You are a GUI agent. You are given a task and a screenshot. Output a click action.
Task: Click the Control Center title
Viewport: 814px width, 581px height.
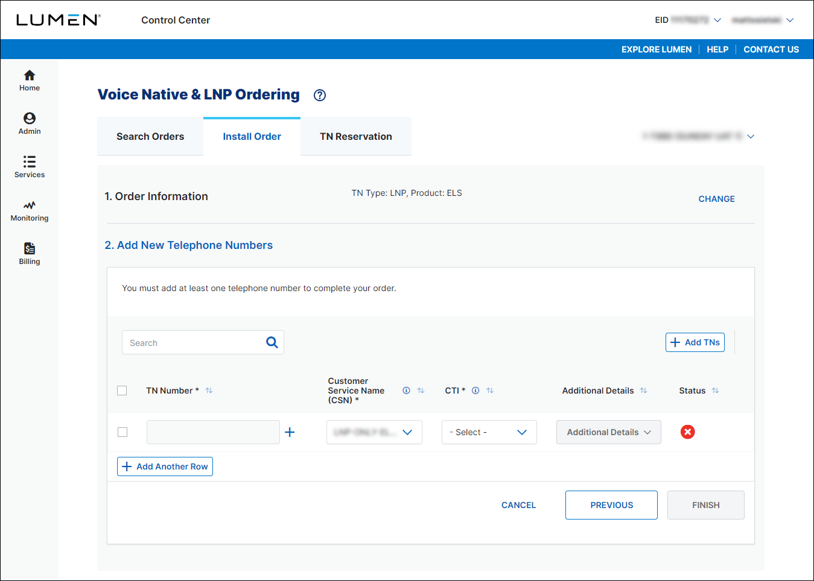176,20
